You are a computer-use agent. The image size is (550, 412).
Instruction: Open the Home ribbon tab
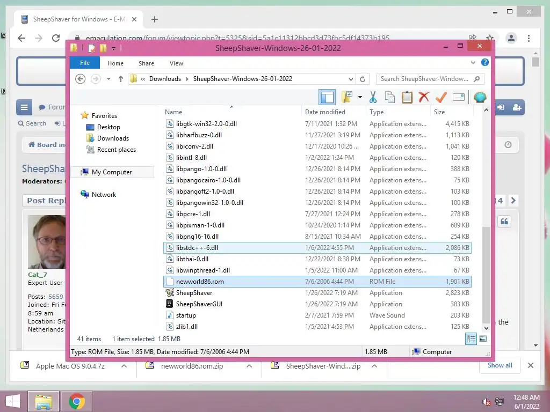[115, 63]
